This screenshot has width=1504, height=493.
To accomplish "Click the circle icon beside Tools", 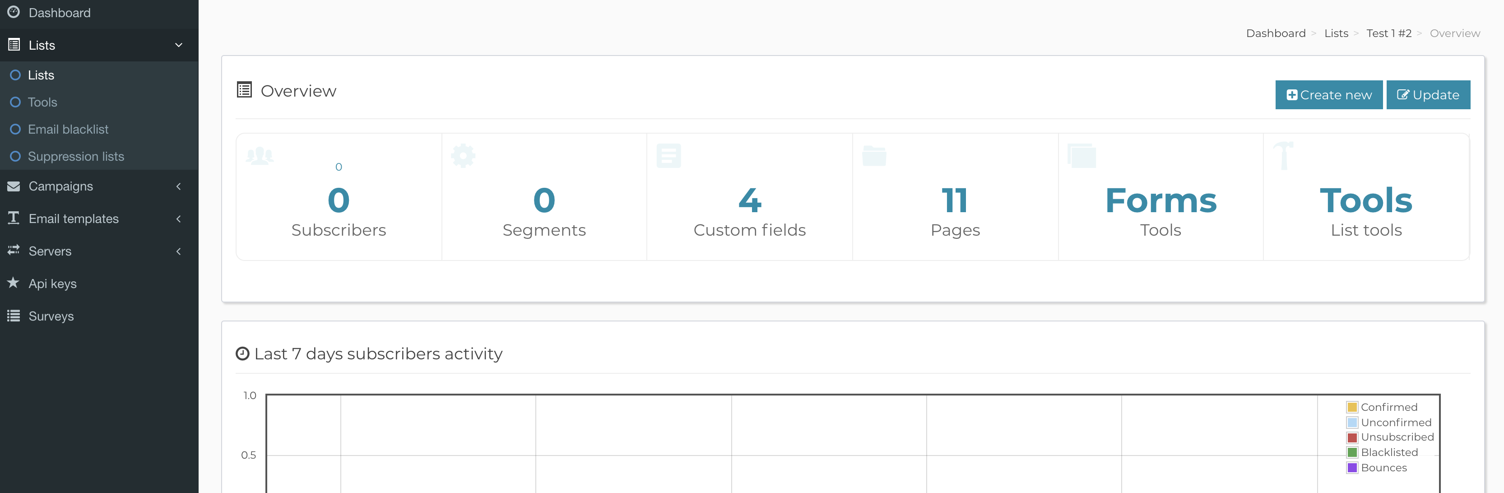I will pos(16,102).
